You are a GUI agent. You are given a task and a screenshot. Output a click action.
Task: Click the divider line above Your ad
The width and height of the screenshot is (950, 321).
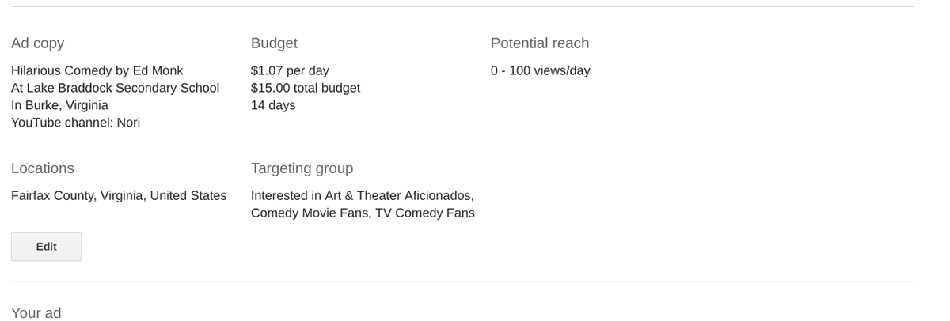click(462, 281)
